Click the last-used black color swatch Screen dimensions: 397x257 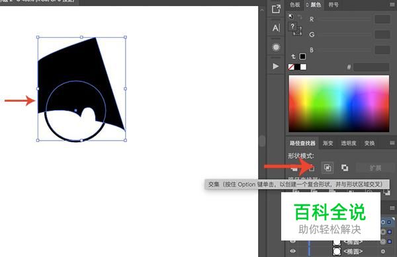coord(302,56)
